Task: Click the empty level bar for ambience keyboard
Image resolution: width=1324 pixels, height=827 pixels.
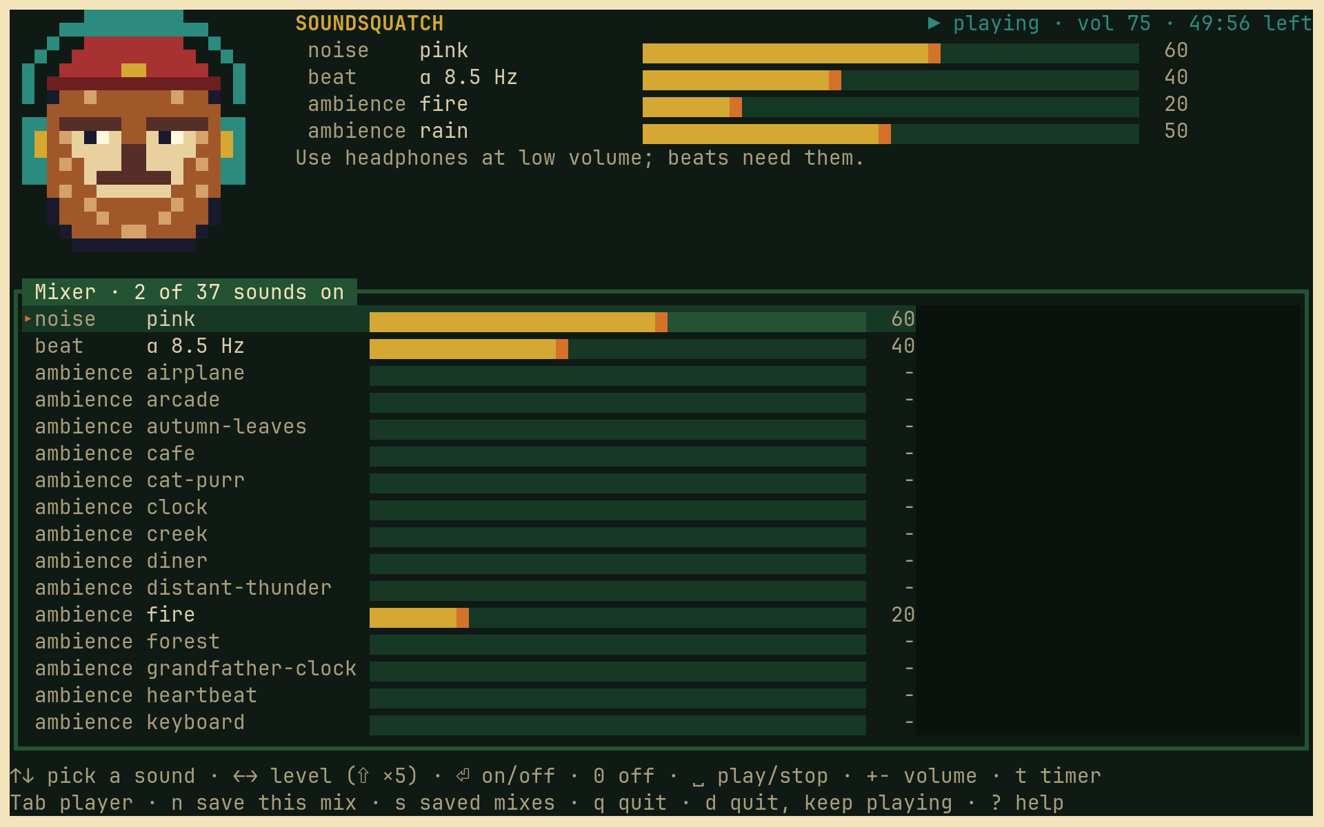Action: pyautogui.click(x=617, y=725)
